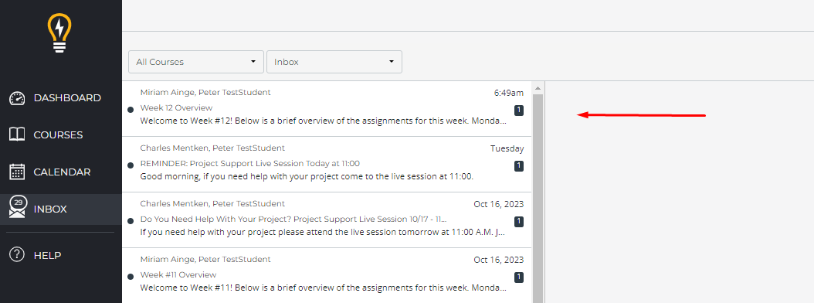Open the Do You Need Help With Your Project message
Screen dimensions: 814x303
[327, 220]
